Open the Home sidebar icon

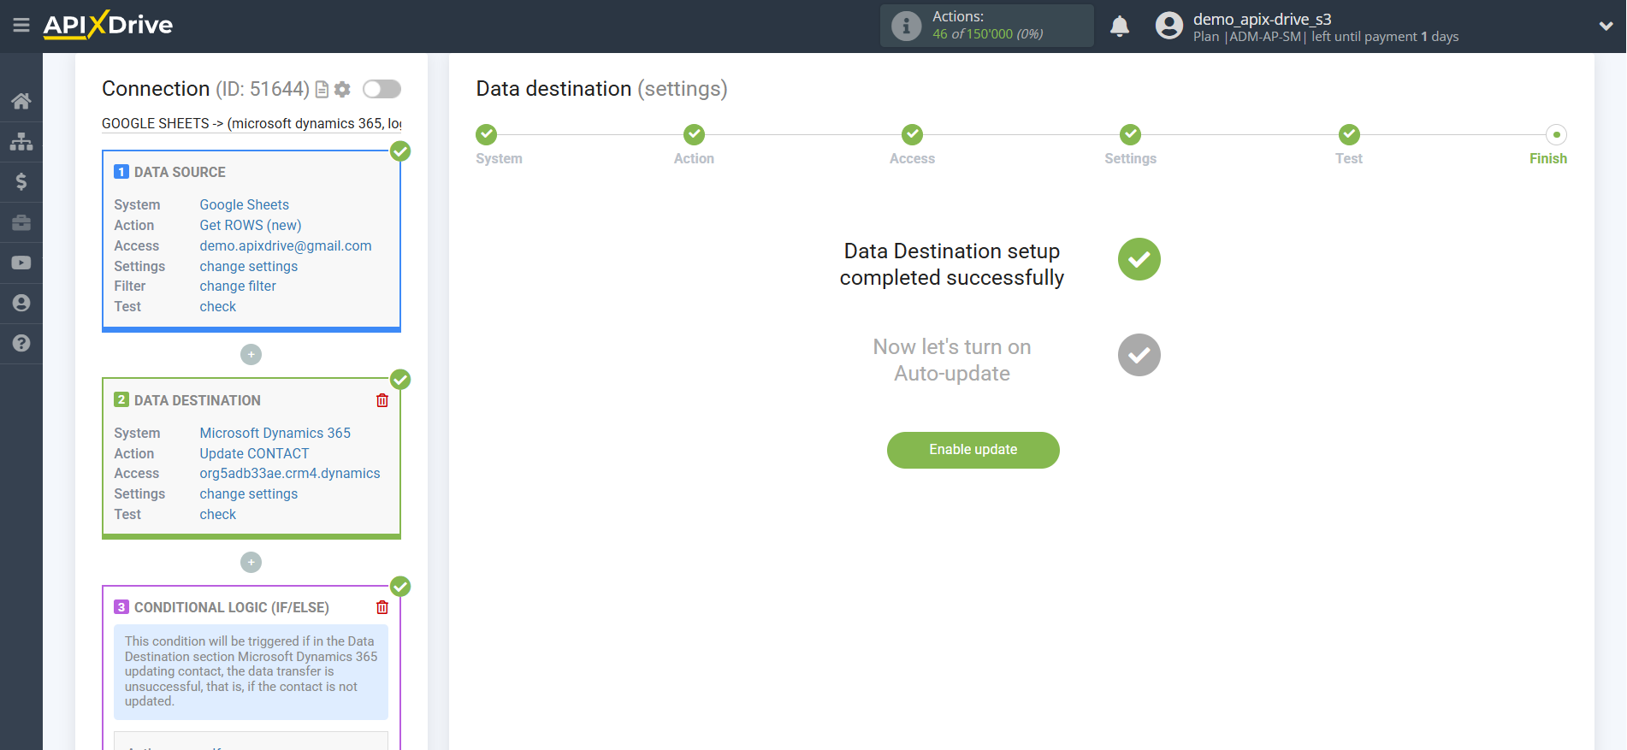tap(21, 101)
